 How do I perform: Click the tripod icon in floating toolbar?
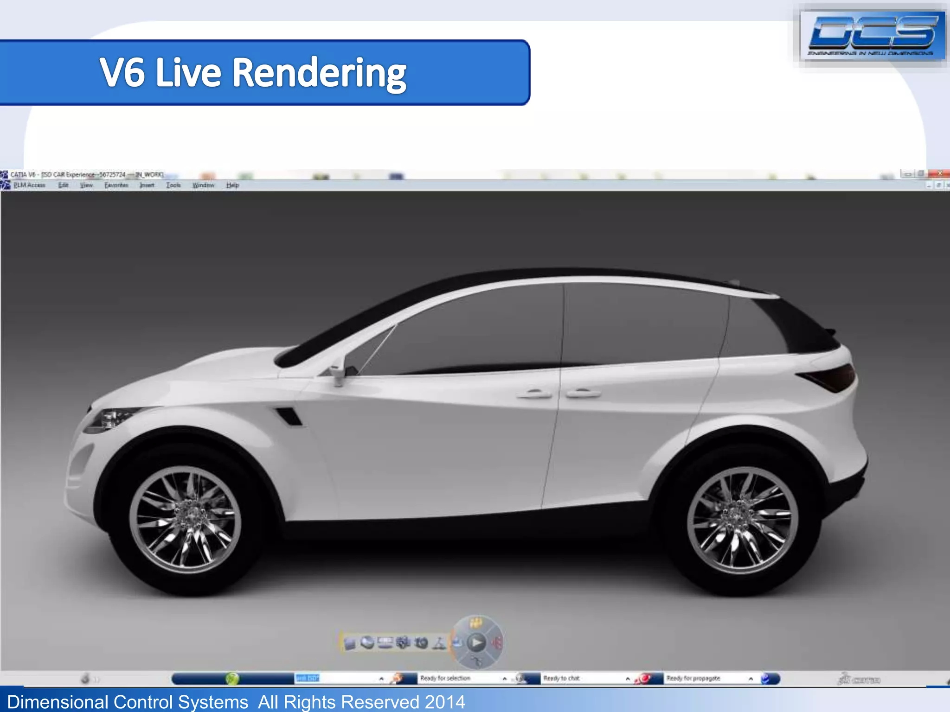439,643
